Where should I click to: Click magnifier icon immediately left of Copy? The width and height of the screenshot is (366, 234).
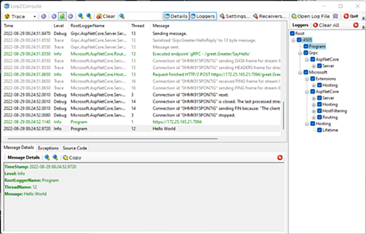click(55, 157)
